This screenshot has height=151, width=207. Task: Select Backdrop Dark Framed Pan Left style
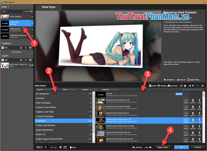pos(149,101)
